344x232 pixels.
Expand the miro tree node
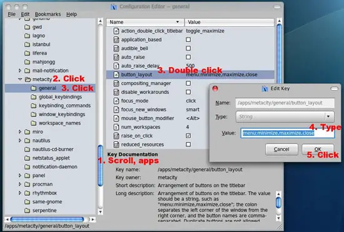click(x=20, y=132)
